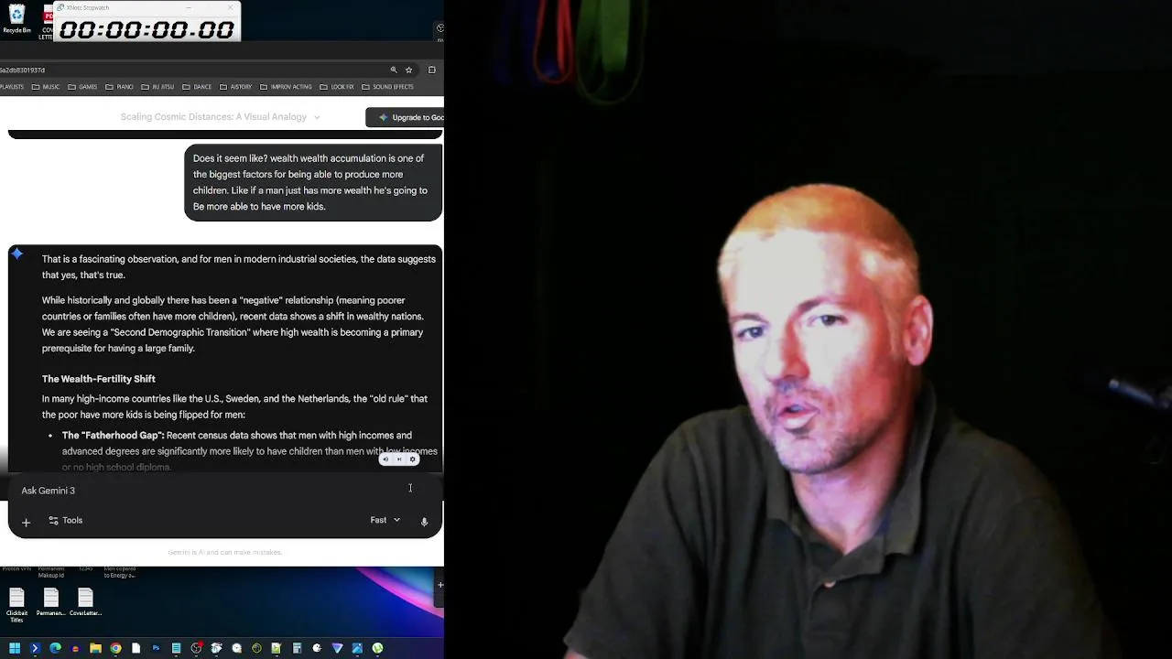Click the microphone voice input icon
Image resolution: width=1172 pixels, height=659 pixels.
(x=424, y=522)
